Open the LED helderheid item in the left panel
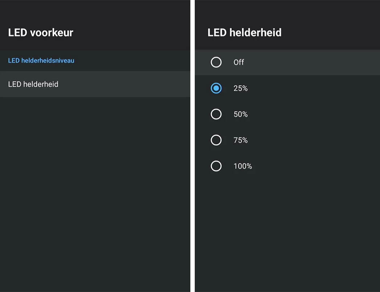The height and width of the screenshot is (292, 380). pyautogui.click(x=33, y=84)
